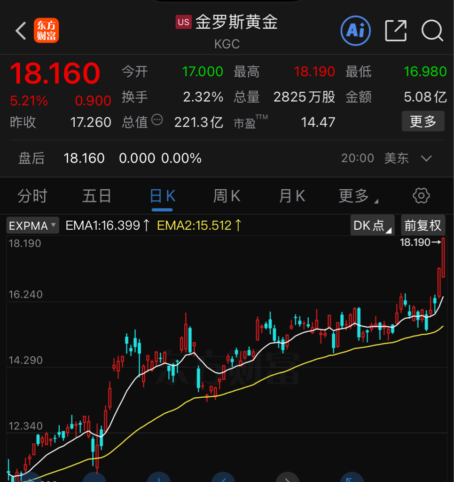This screenshot has height=482, width=454.
Task: Switch to the 月K tab
Action: 292,196
